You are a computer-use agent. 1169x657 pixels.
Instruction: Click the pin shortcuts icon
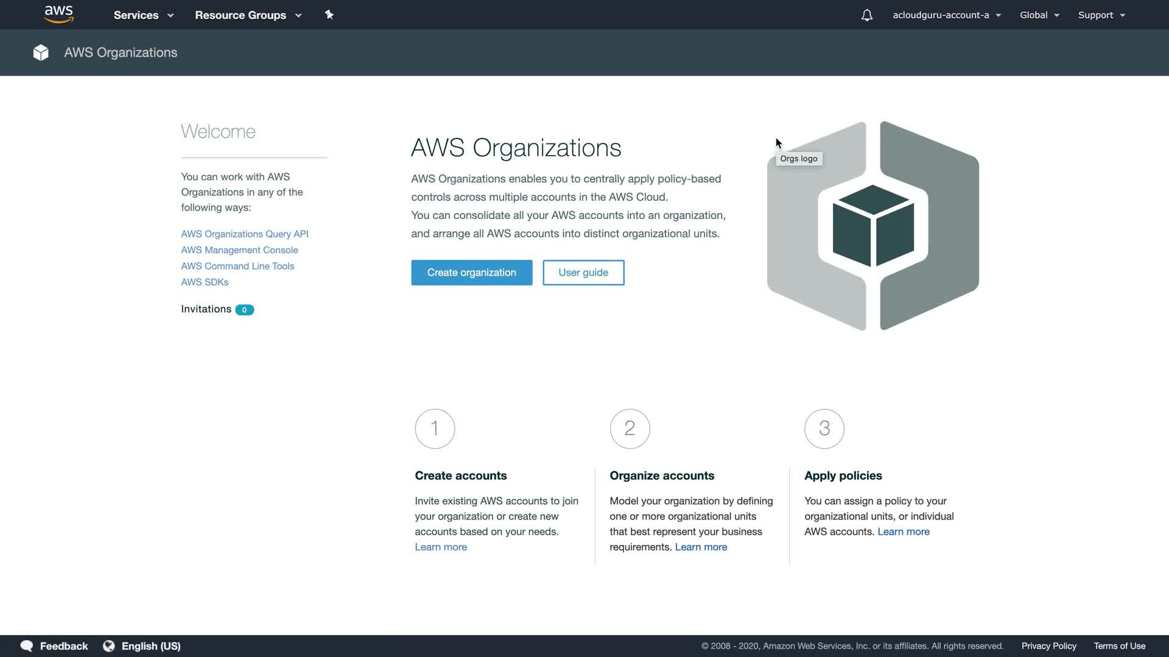tap(329, 15)
